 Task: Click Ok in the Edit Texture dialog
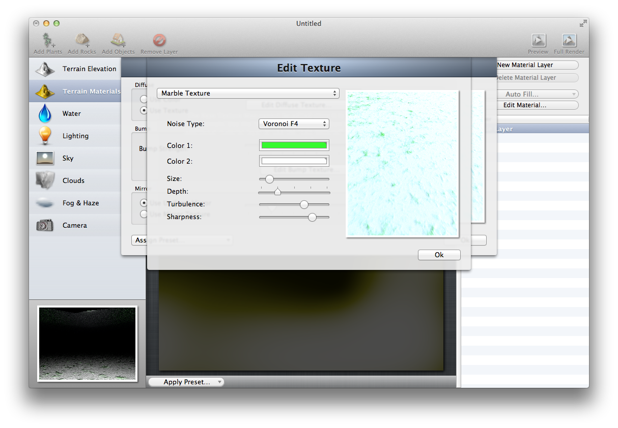coord(439,255)
